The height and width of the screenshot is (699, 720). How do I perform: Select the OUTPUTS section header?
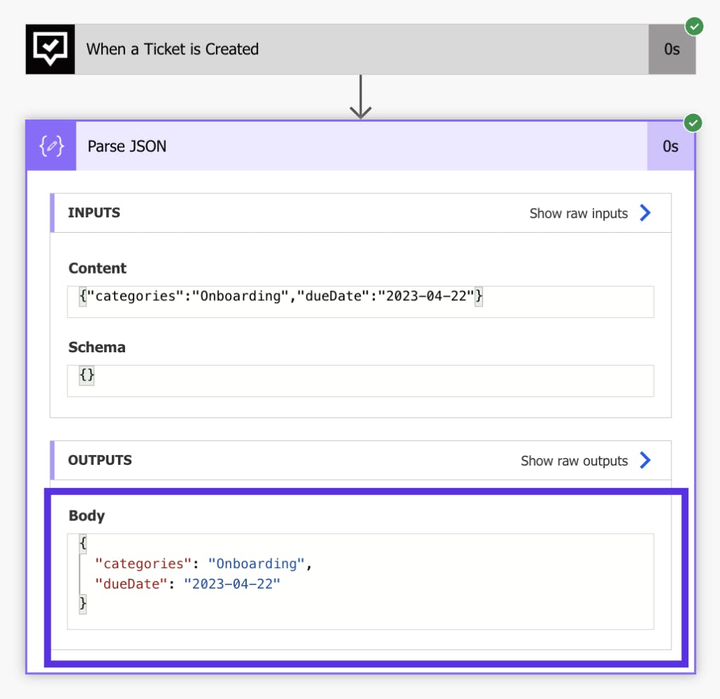point(100,461)
